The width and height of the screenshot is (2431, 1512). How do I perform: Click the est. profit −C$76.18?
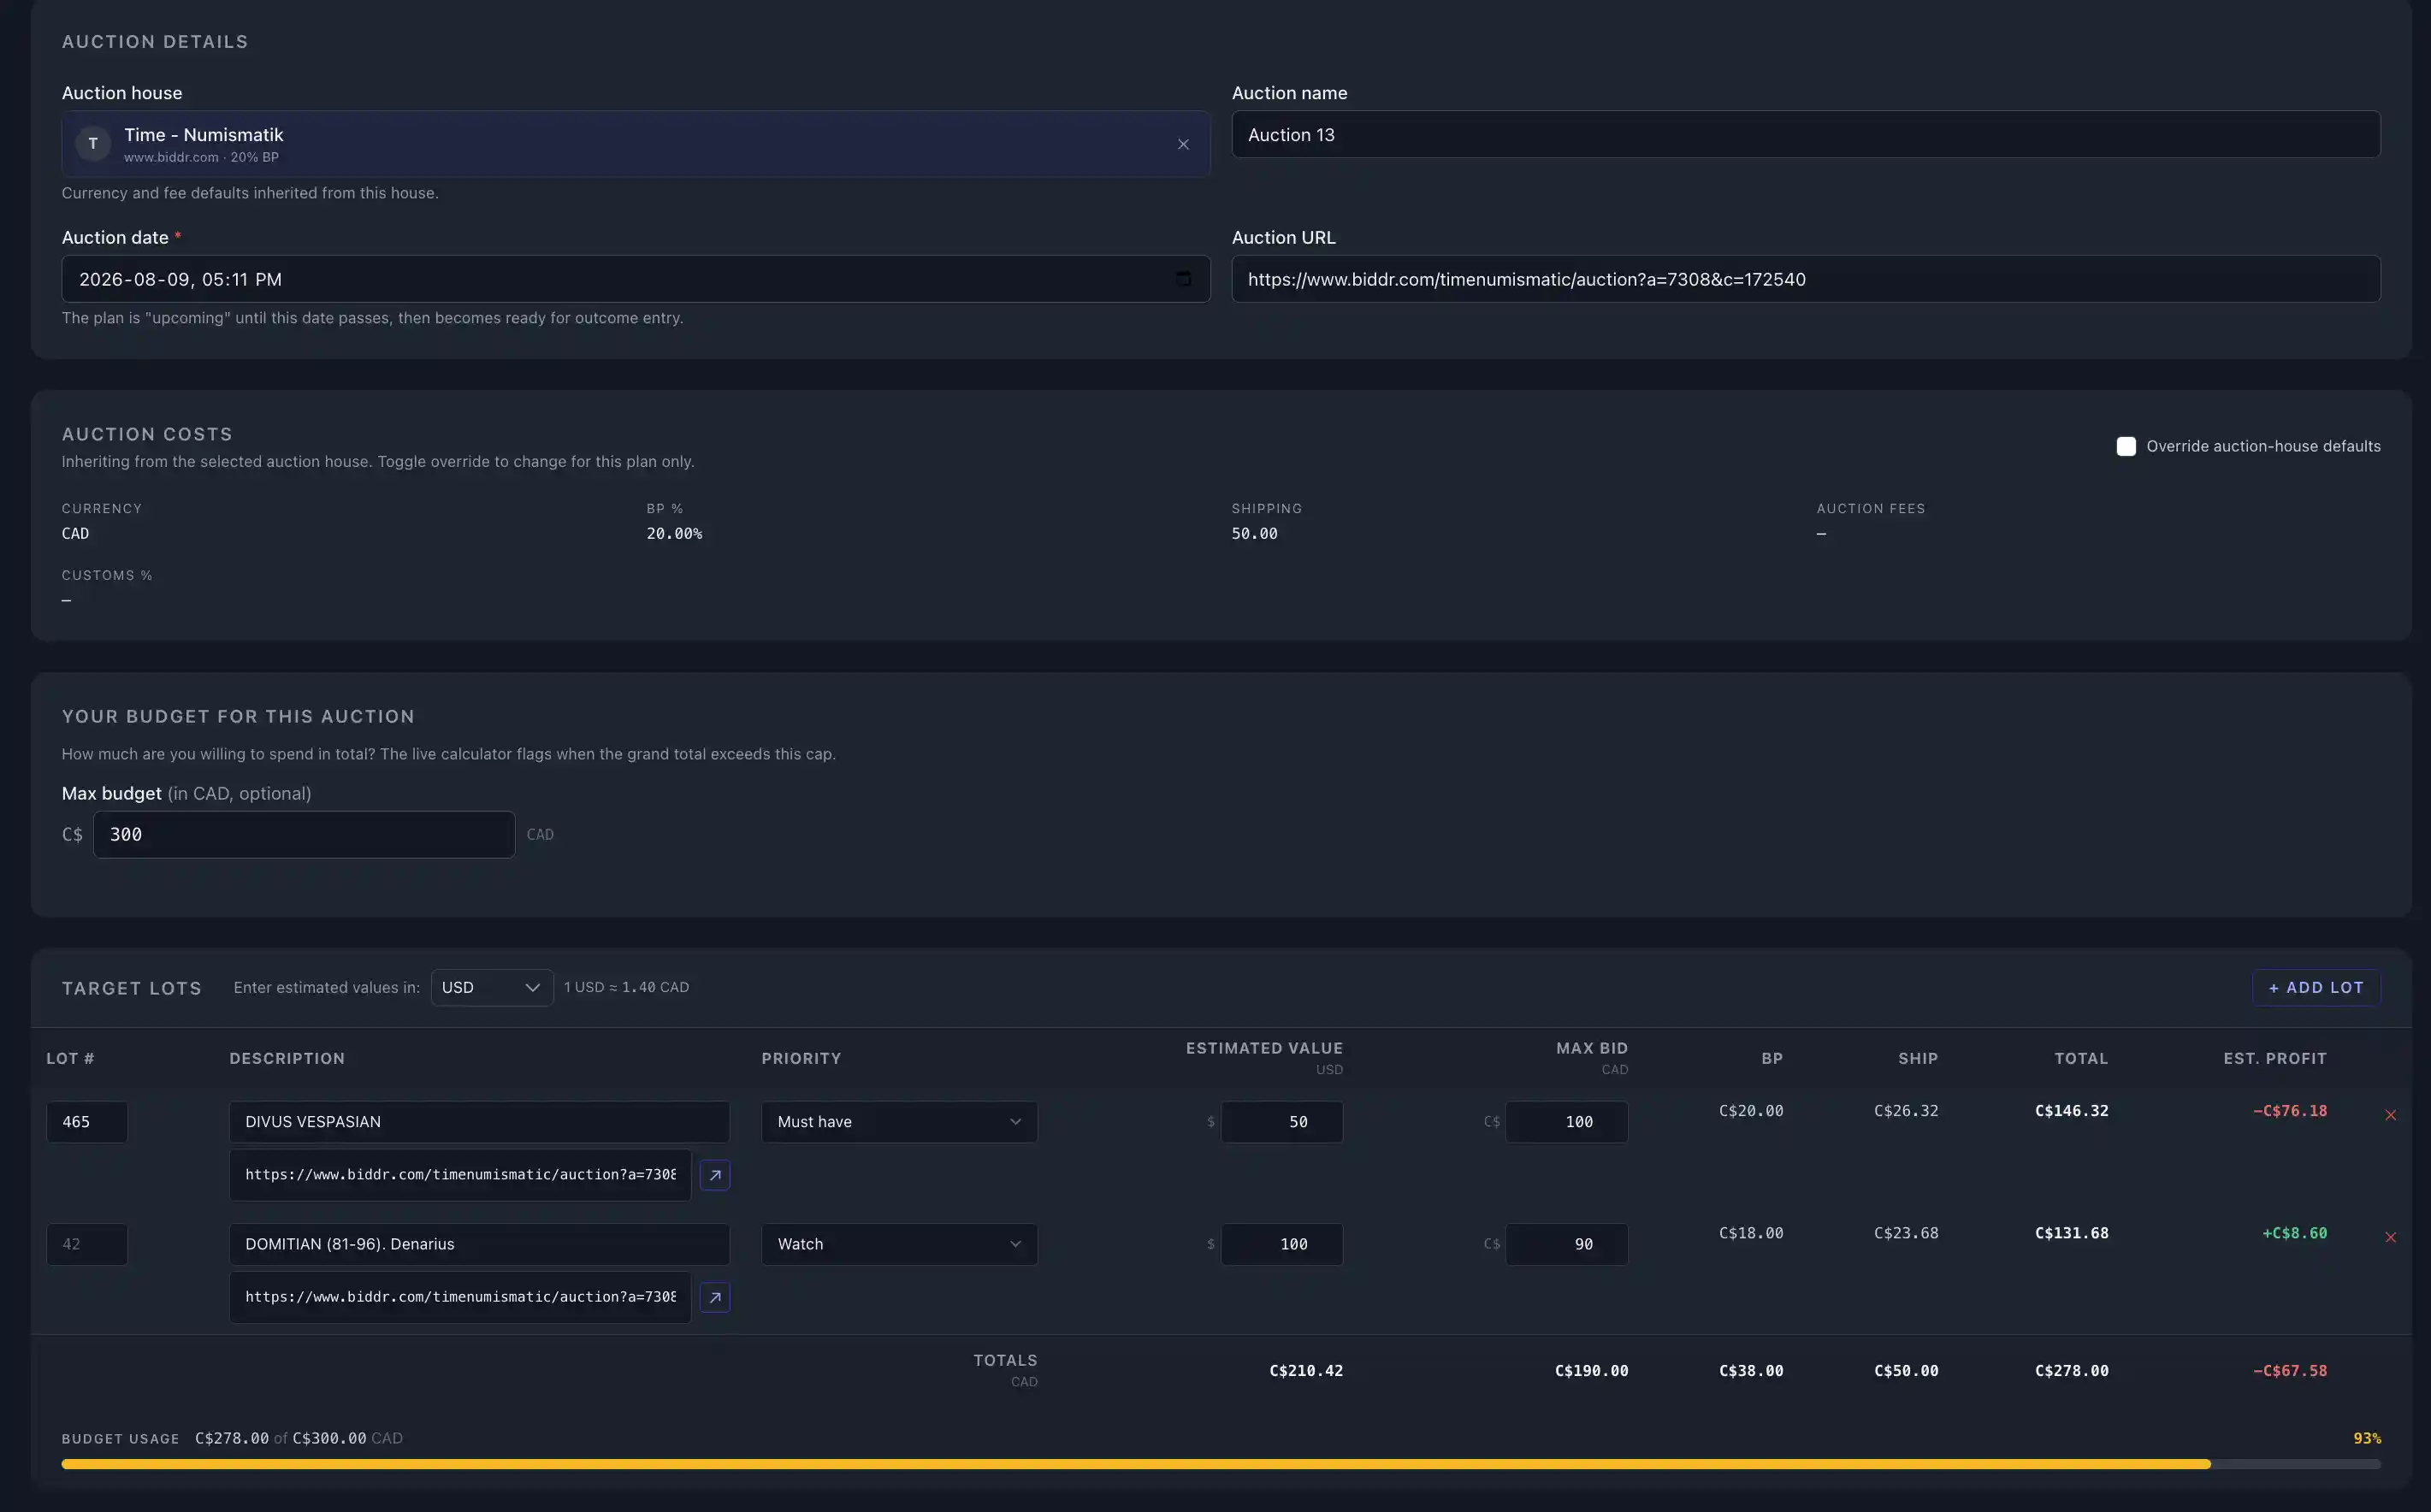pyautogui.click(x=2290, y=1111)
